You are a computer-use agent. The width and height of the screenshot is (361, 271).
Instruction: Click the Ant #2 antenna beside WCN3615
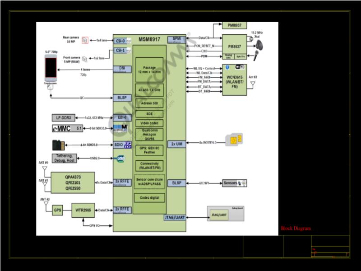[253, 84]
